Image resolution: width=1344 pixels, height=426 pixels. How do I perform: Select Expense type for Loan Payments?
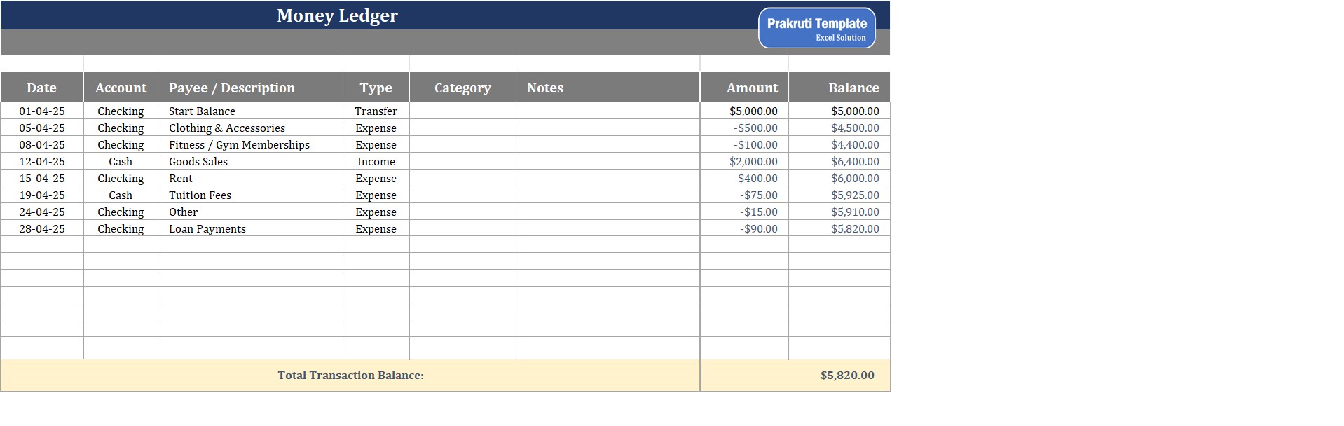click(x=376, y=228)
